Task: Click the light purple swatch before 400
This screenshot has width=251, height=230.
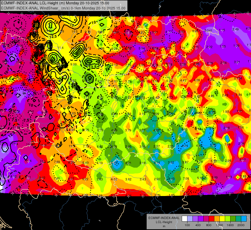Action: [195, 219]
